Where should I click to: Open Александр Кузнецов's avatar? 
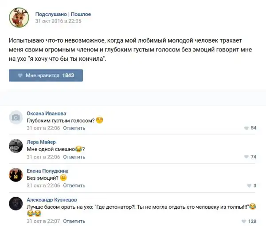pyautogui.click(x=16, y=204)
